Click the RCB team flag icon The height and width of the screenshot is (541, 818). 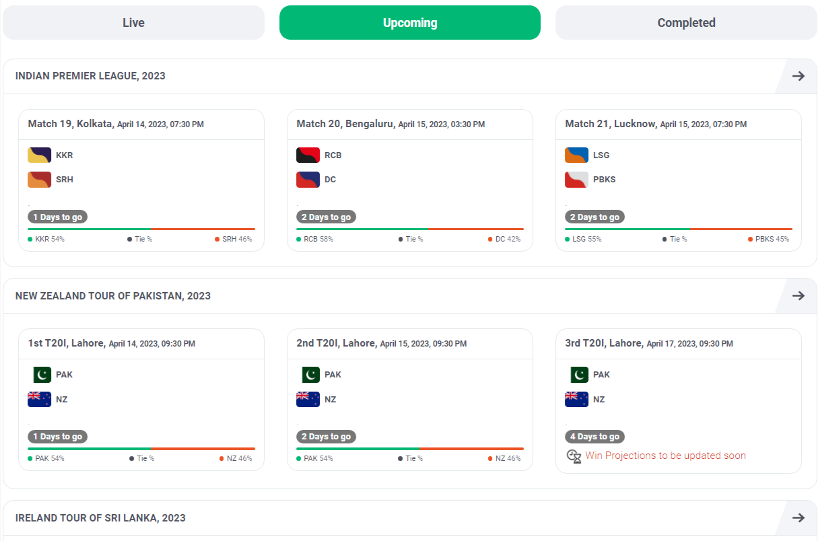click(x=307, y=155)
